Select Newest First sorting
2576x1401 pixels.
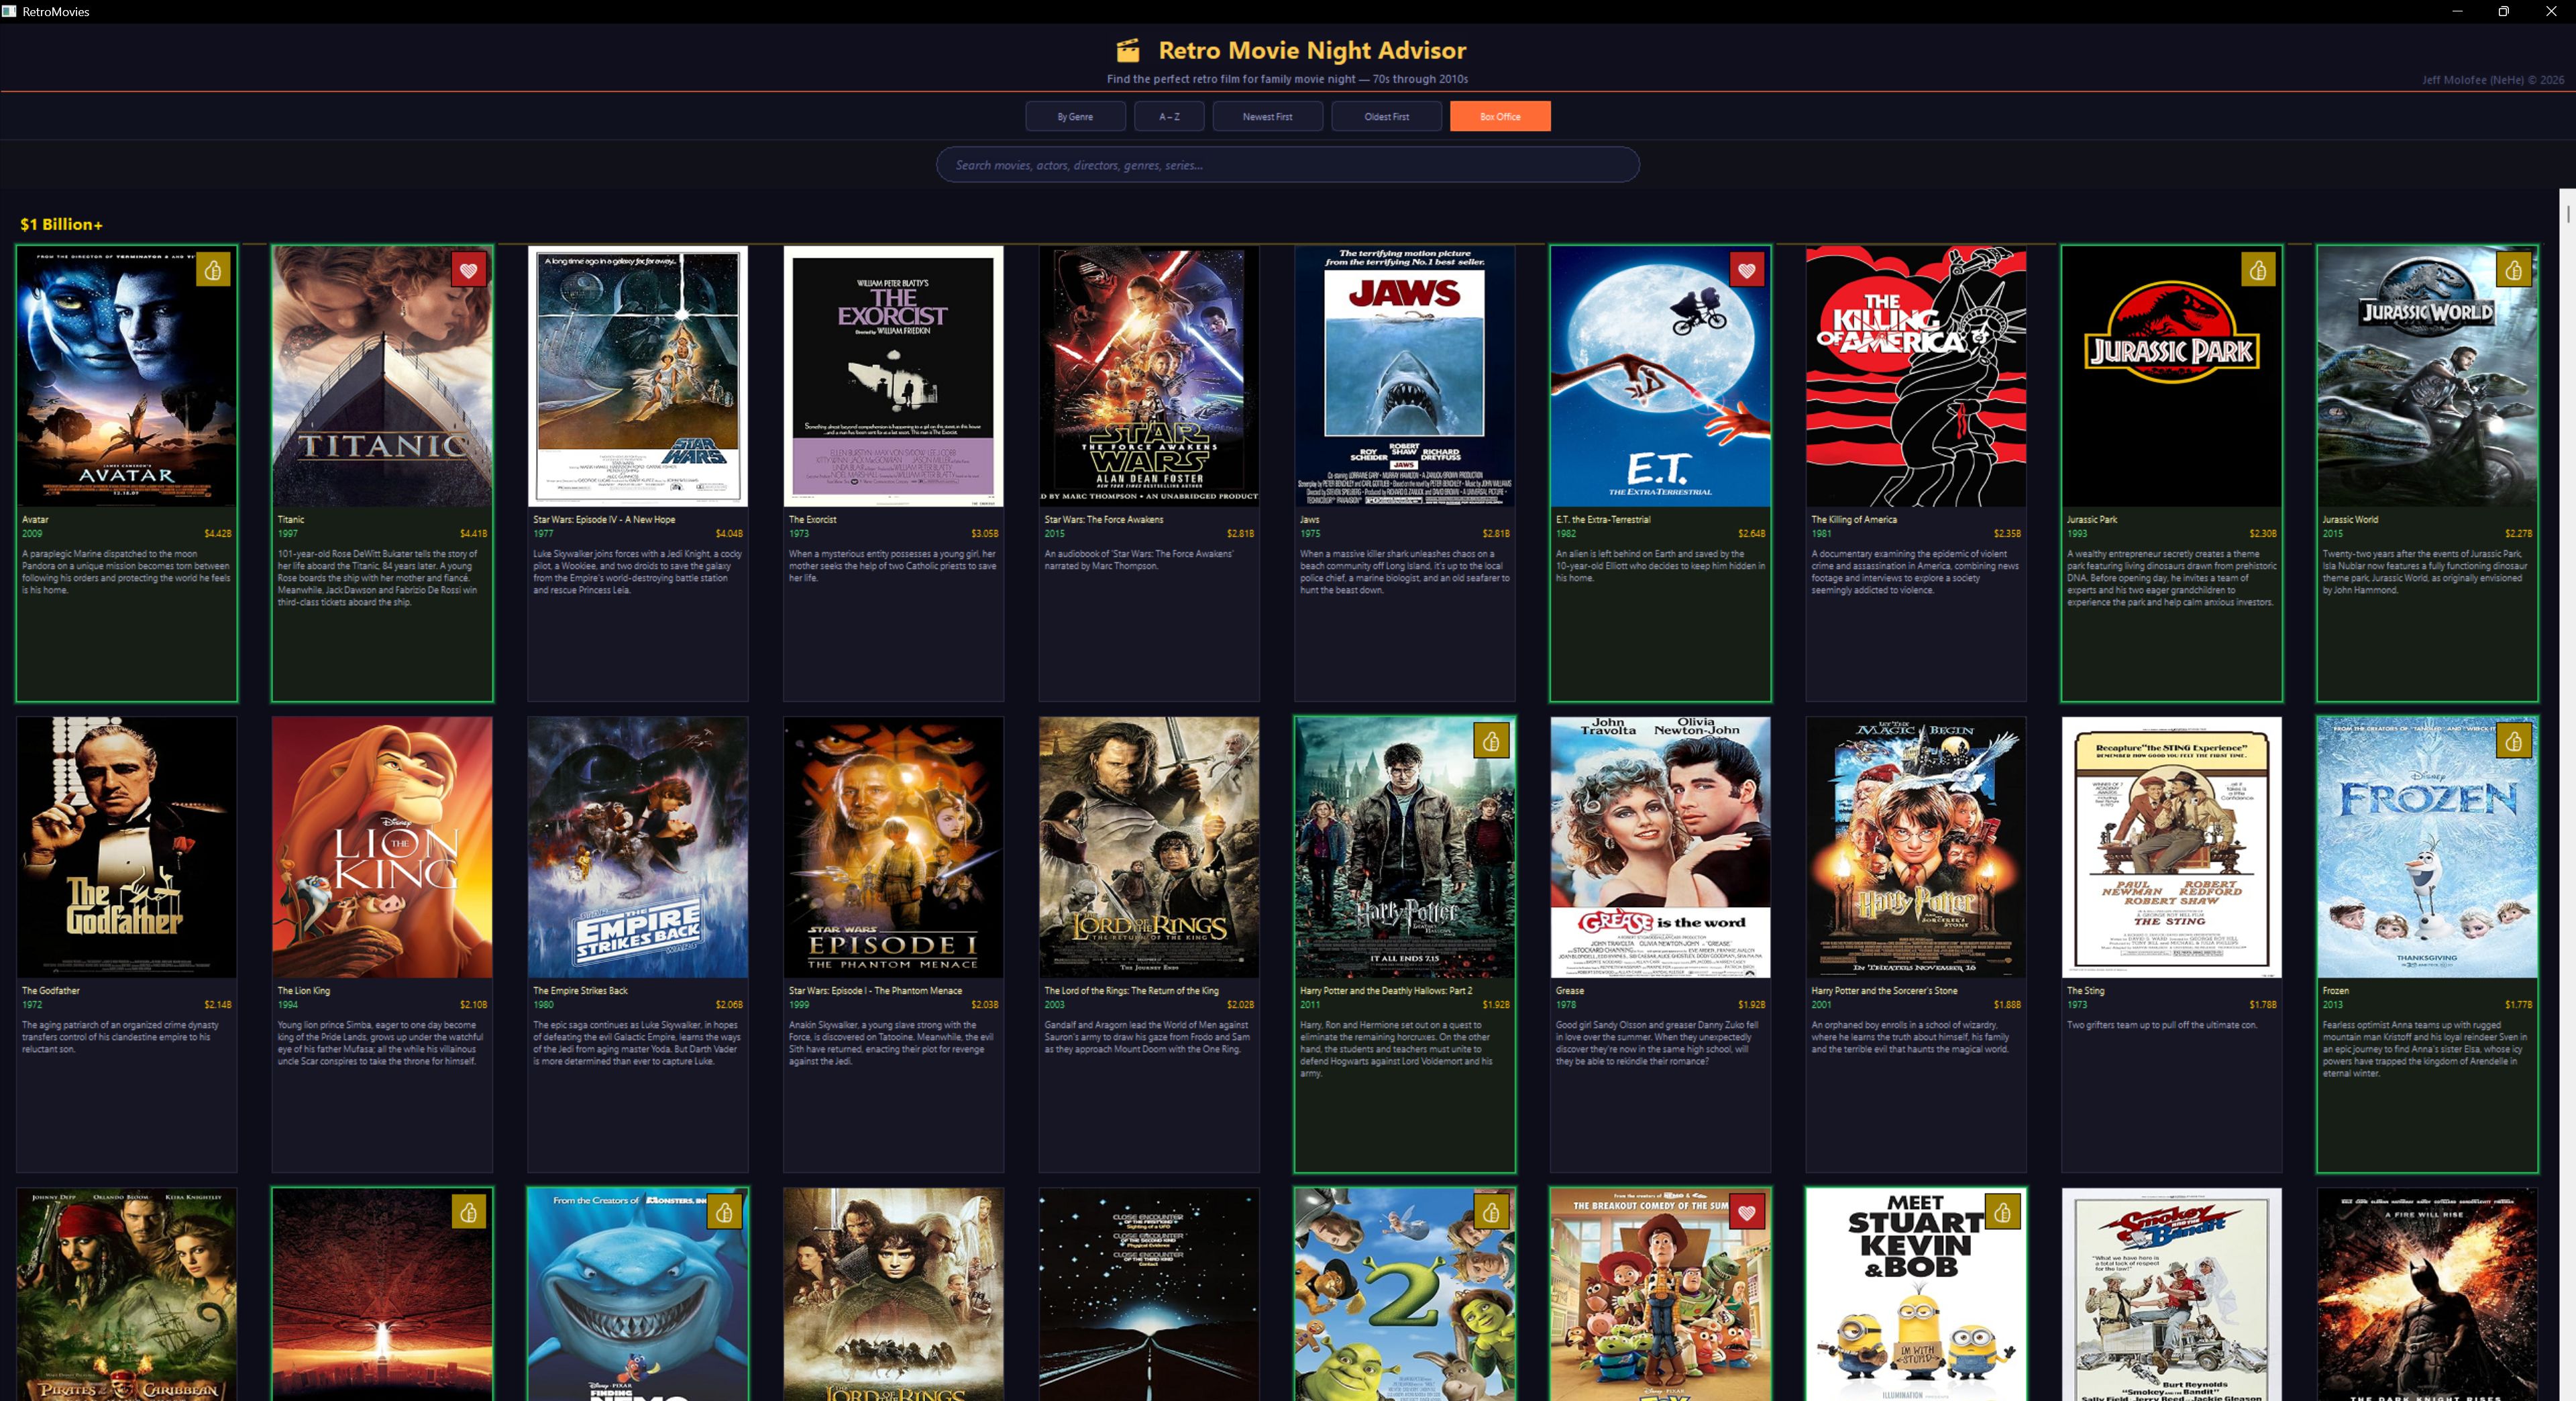coord(1267,116)
